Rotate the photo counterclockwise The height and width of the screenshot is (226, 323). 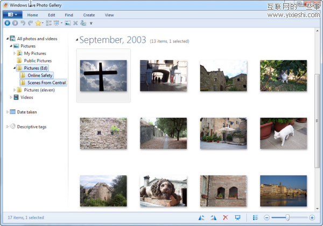point(202,217)
